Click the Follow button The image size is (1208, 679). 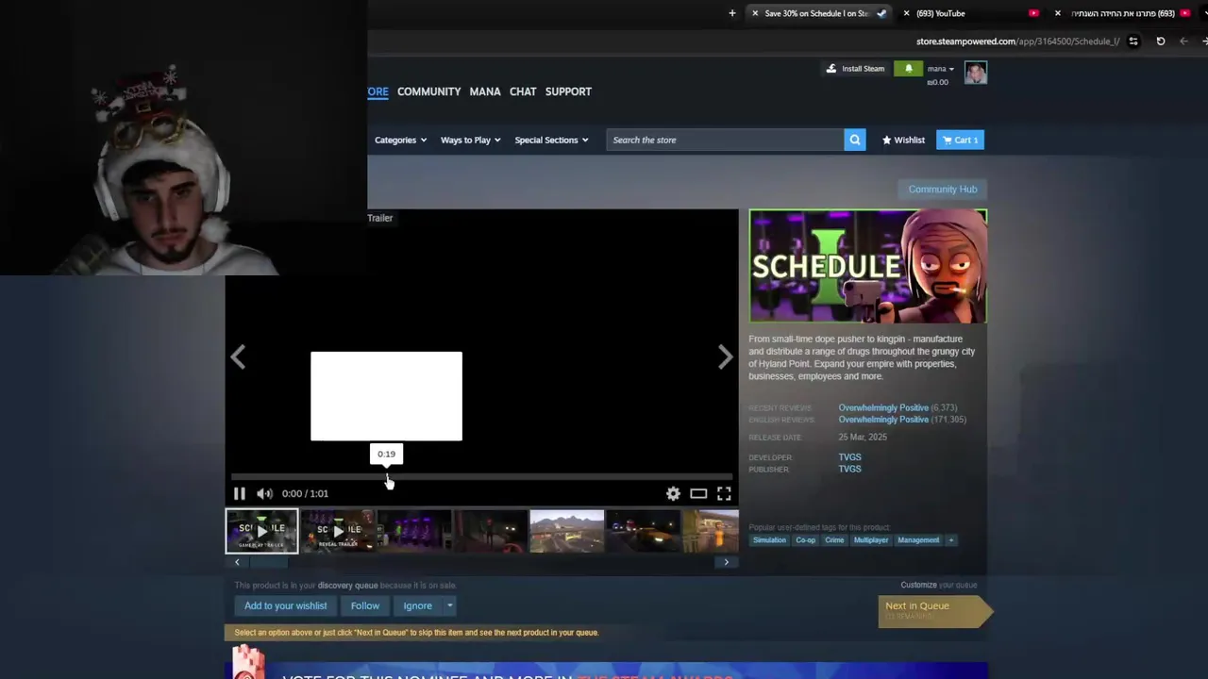click(x=365, y=605)
